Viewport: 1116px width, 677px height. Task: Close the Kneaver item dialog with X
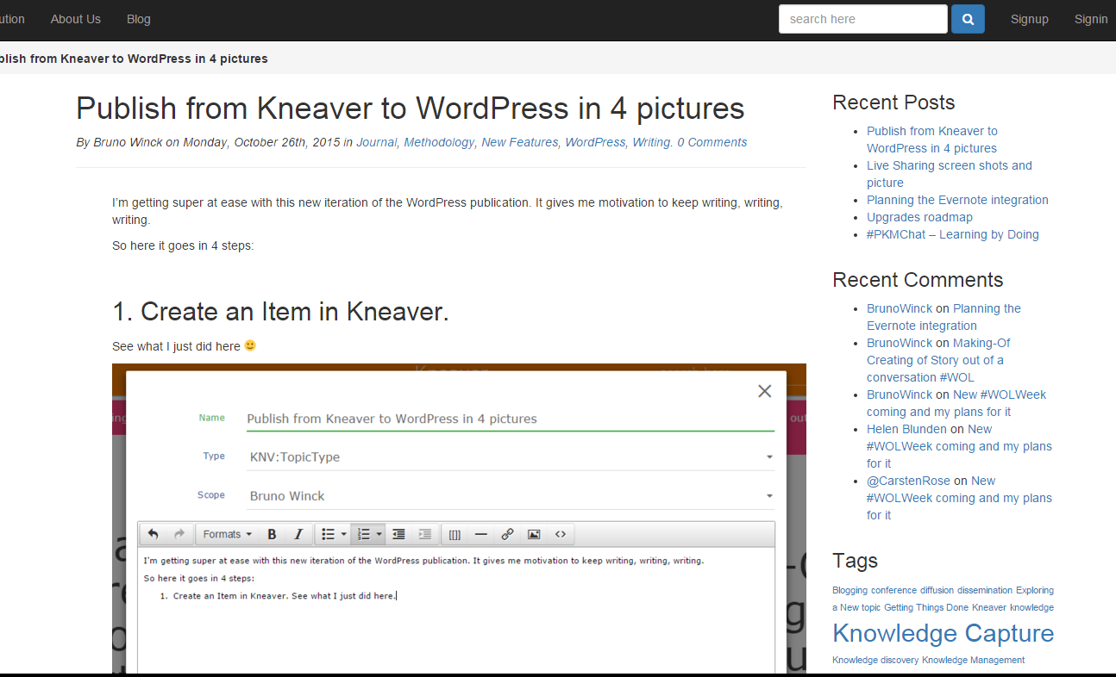click(x=764, y=391)
